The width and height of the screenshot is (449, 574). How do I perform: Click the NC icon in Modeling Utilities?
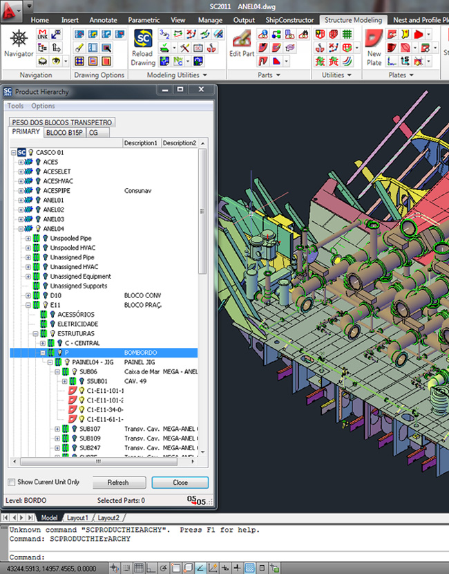click(x=178, y=61)
